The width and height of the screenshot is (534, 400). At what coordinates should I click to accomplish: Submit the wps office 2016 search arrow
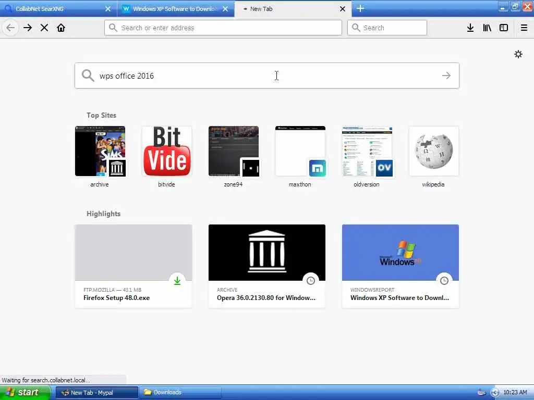(x=446, y=76)
